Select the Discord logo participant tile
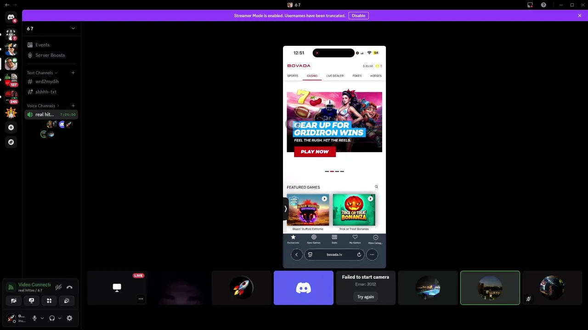 (x=304, y=288)
